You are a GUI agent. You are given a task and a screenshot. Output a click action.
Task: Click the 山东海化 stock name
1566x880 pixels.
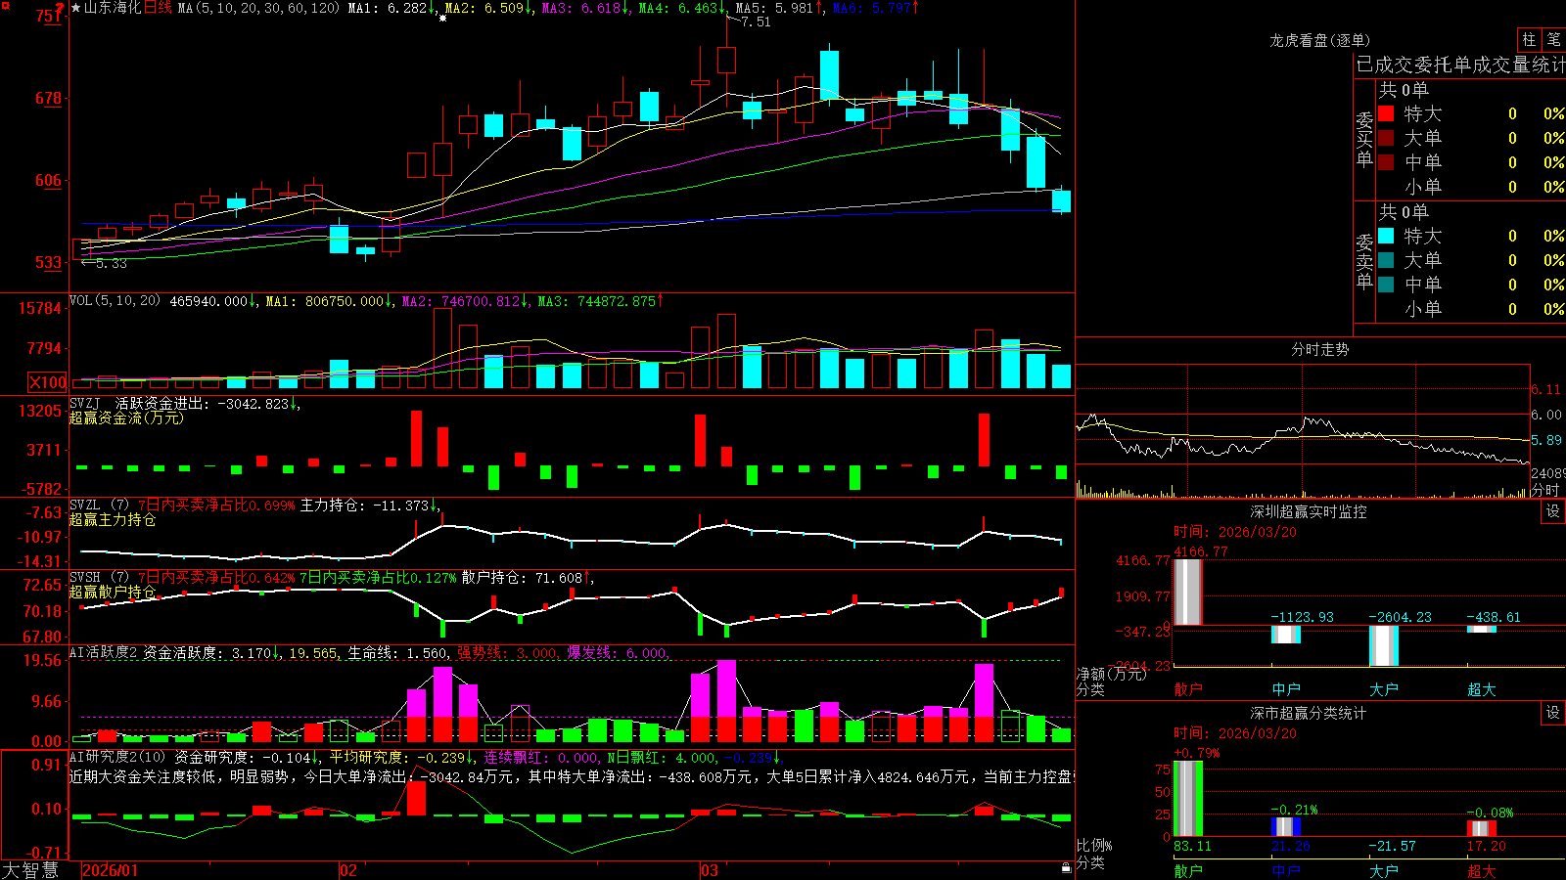pyautogui.click(x=113, y=8)
